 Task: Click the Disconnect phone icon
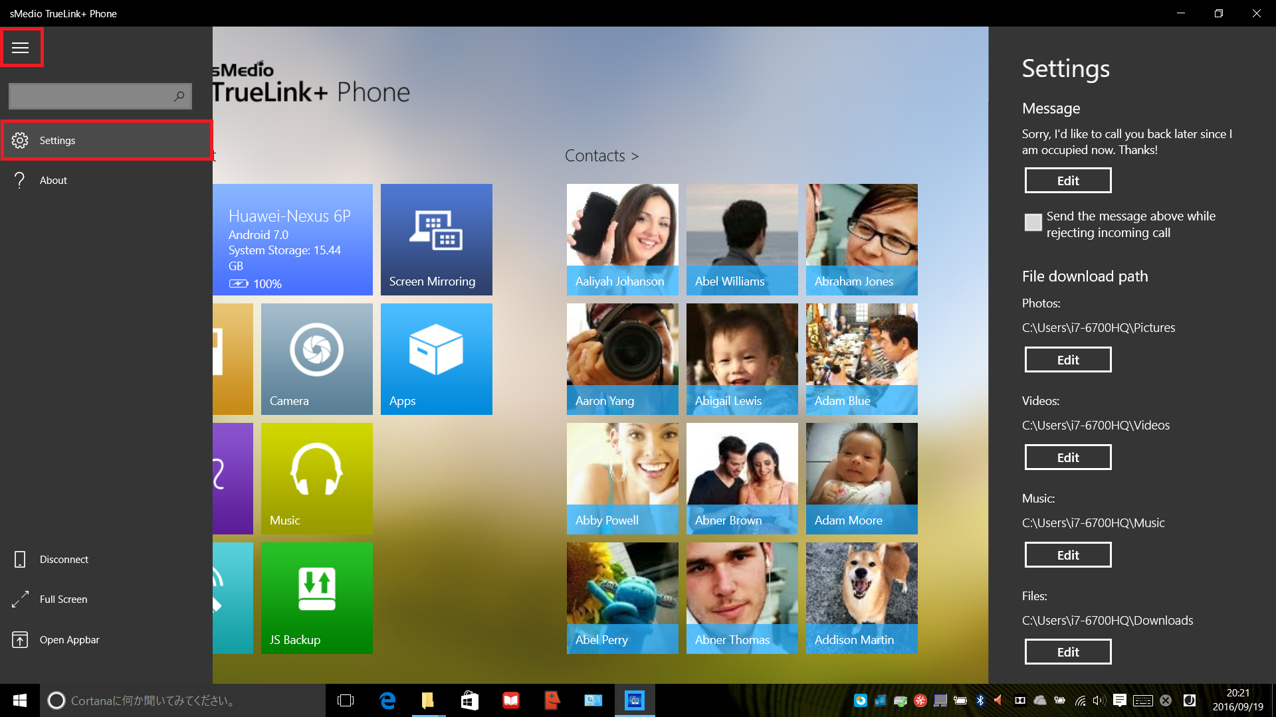click(x=20, y=559)
